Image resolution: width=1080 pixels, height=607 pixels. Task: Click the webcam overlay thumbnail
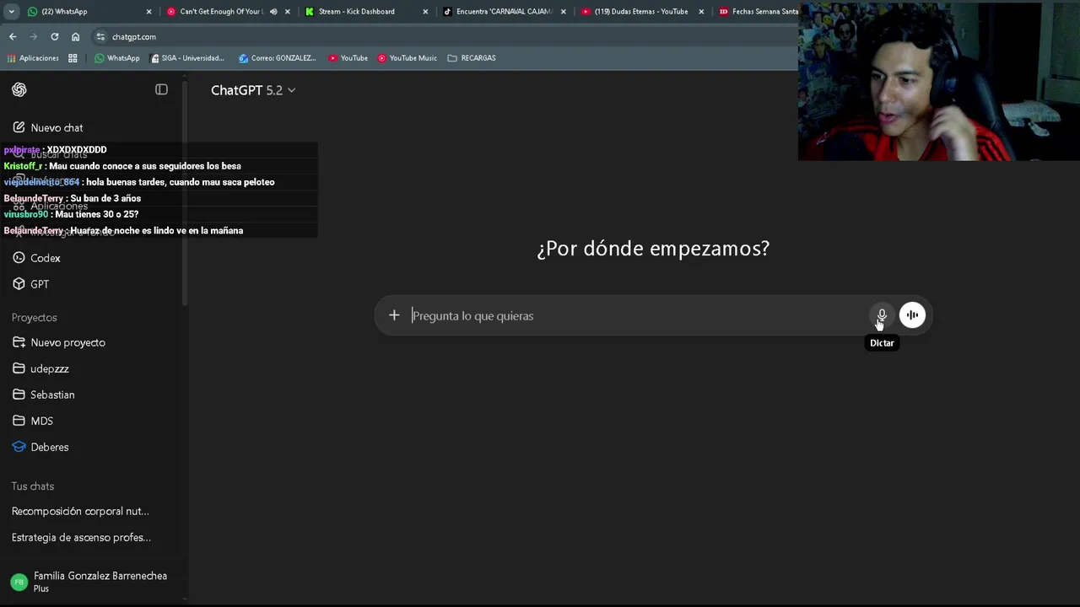(x=939, y=81)
